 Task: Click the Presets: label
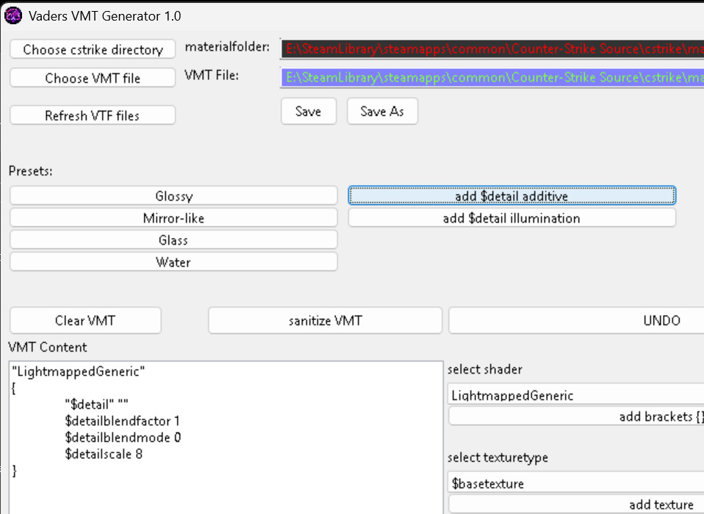[x=31, y=171]
